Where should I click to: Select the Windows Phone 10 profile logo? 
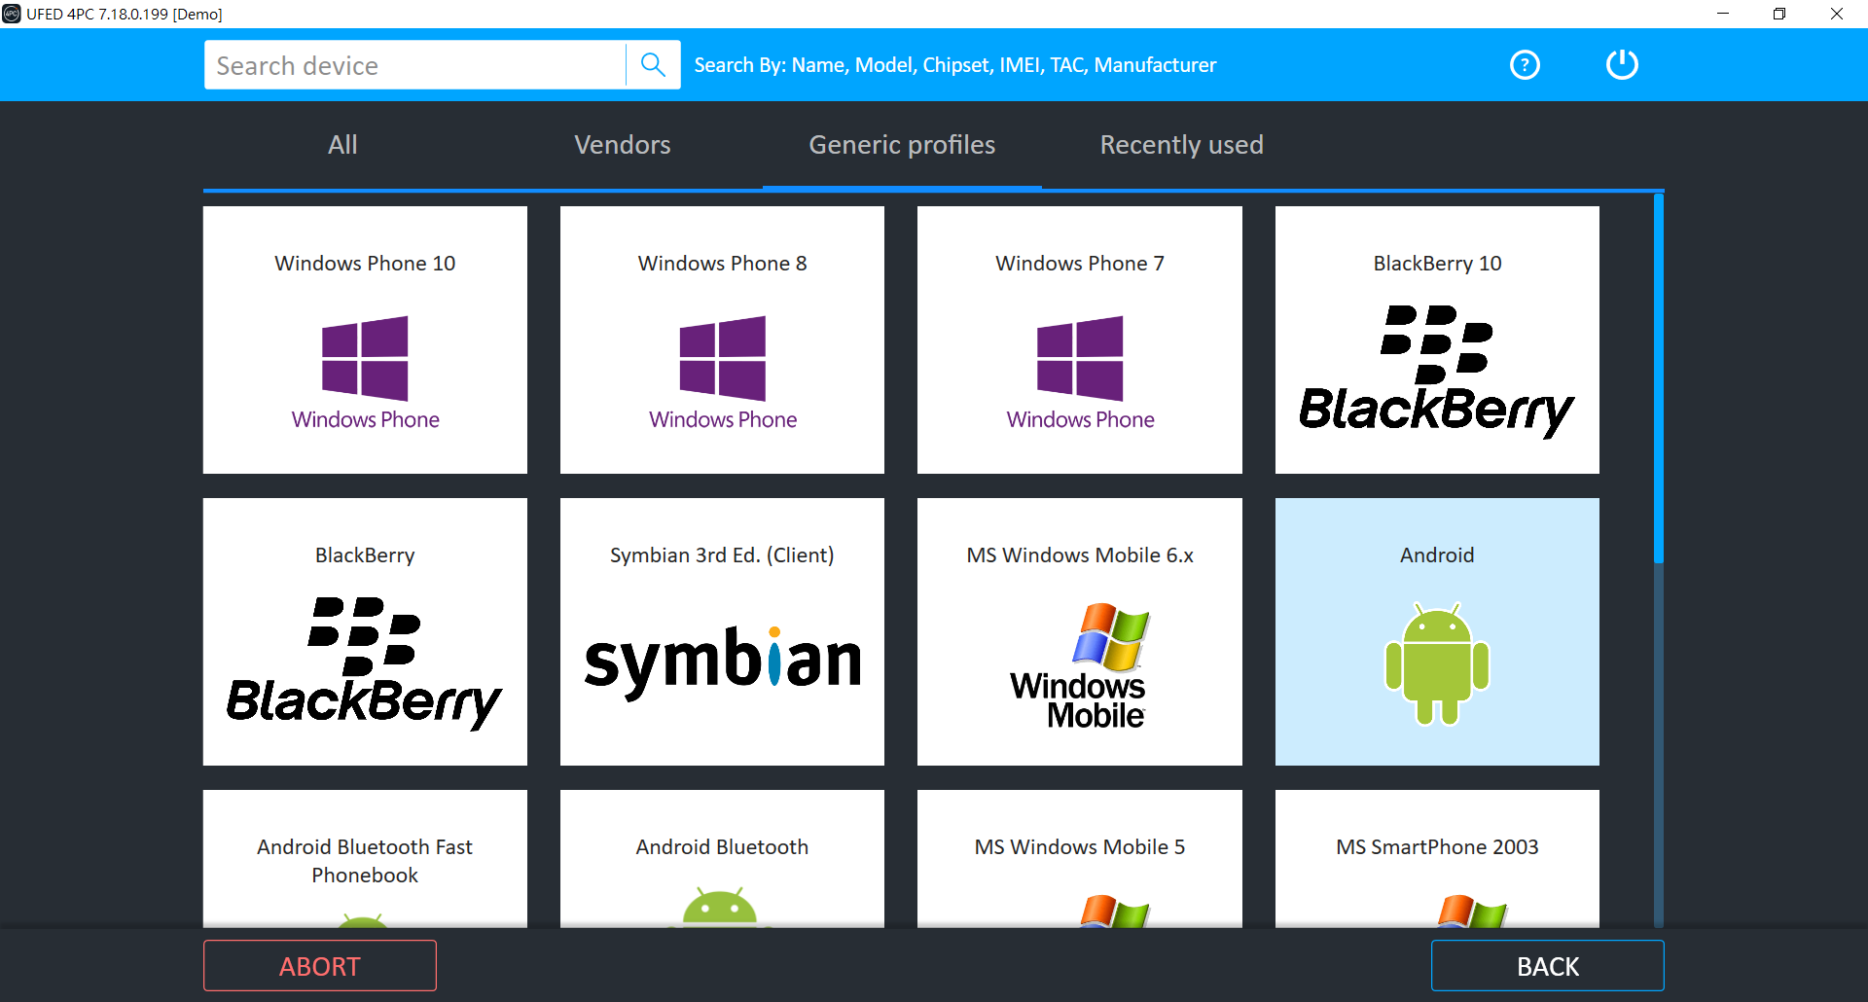(x=365, y=374)
